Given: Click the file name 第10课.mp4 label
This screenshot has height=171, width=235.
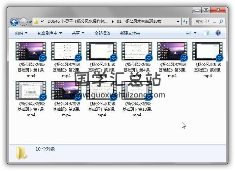Looking at the screenshot, I should [x=137, y=109].
